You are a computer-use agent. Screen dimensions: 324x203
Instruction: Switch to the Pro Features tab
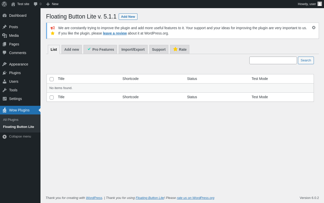(x=100, y=49)
